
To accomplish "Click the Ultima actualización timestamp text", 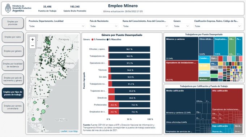I will pyautogui.click(x=123, y=11).
